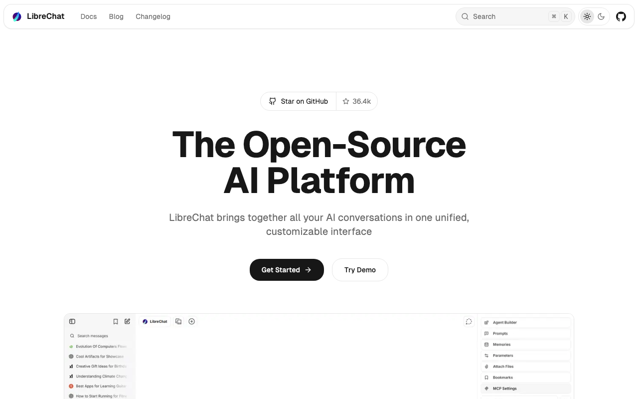Open MCP Settings in preview side panel
This screenshot has width=638, height=399.
coord(526,389)
